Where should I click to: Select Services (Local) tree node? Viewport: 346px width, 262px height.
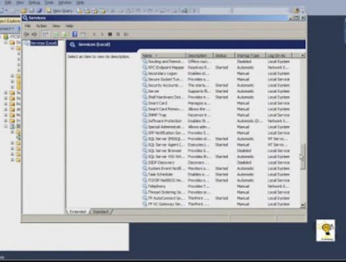pyautogui.click(x=43, y=43)
